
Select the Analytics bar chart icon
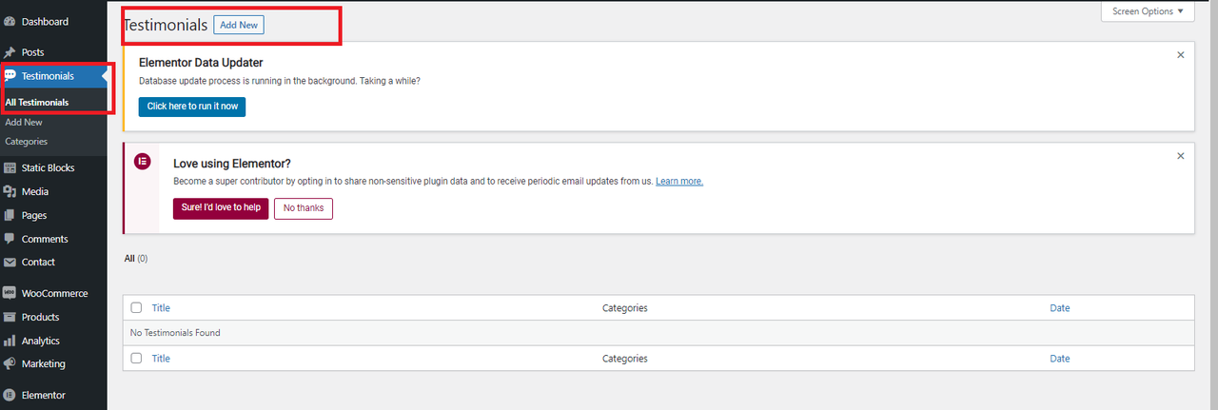[x=10, y=341]
